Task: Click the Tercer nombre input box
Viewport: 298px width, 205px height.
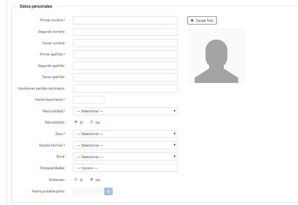Action: [x=125, y=43]
